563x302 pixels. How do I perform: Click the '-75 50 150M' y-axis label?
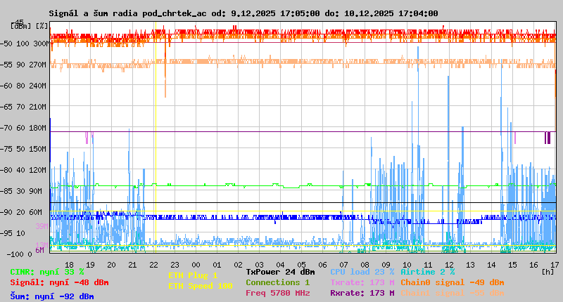(x=25, y=149)
